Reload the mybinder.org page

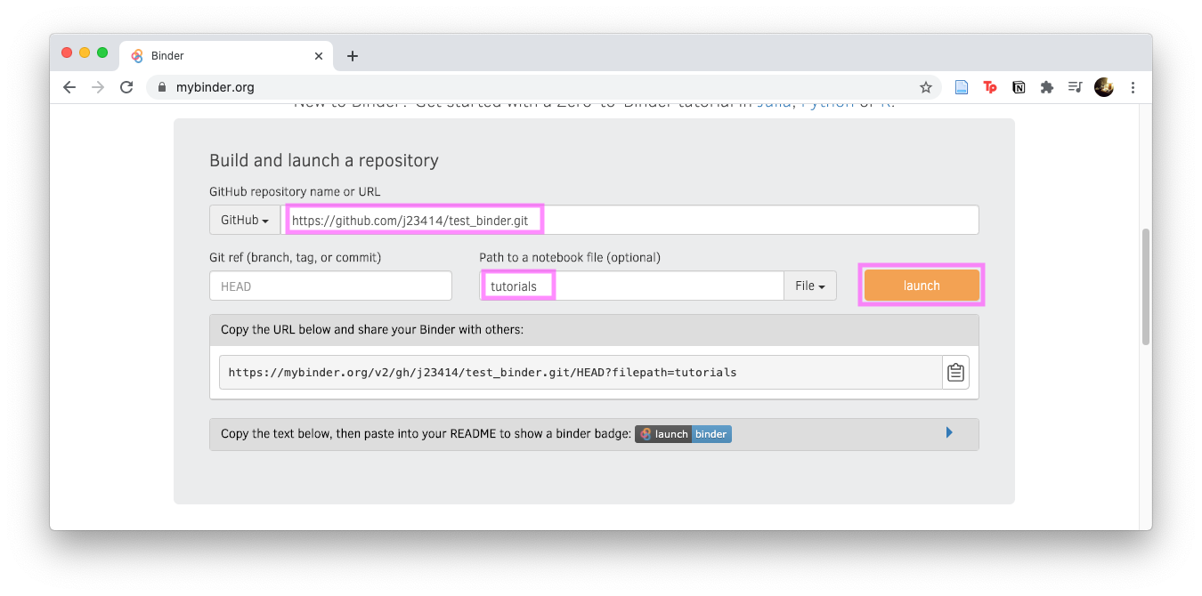[x=126, y=87]
